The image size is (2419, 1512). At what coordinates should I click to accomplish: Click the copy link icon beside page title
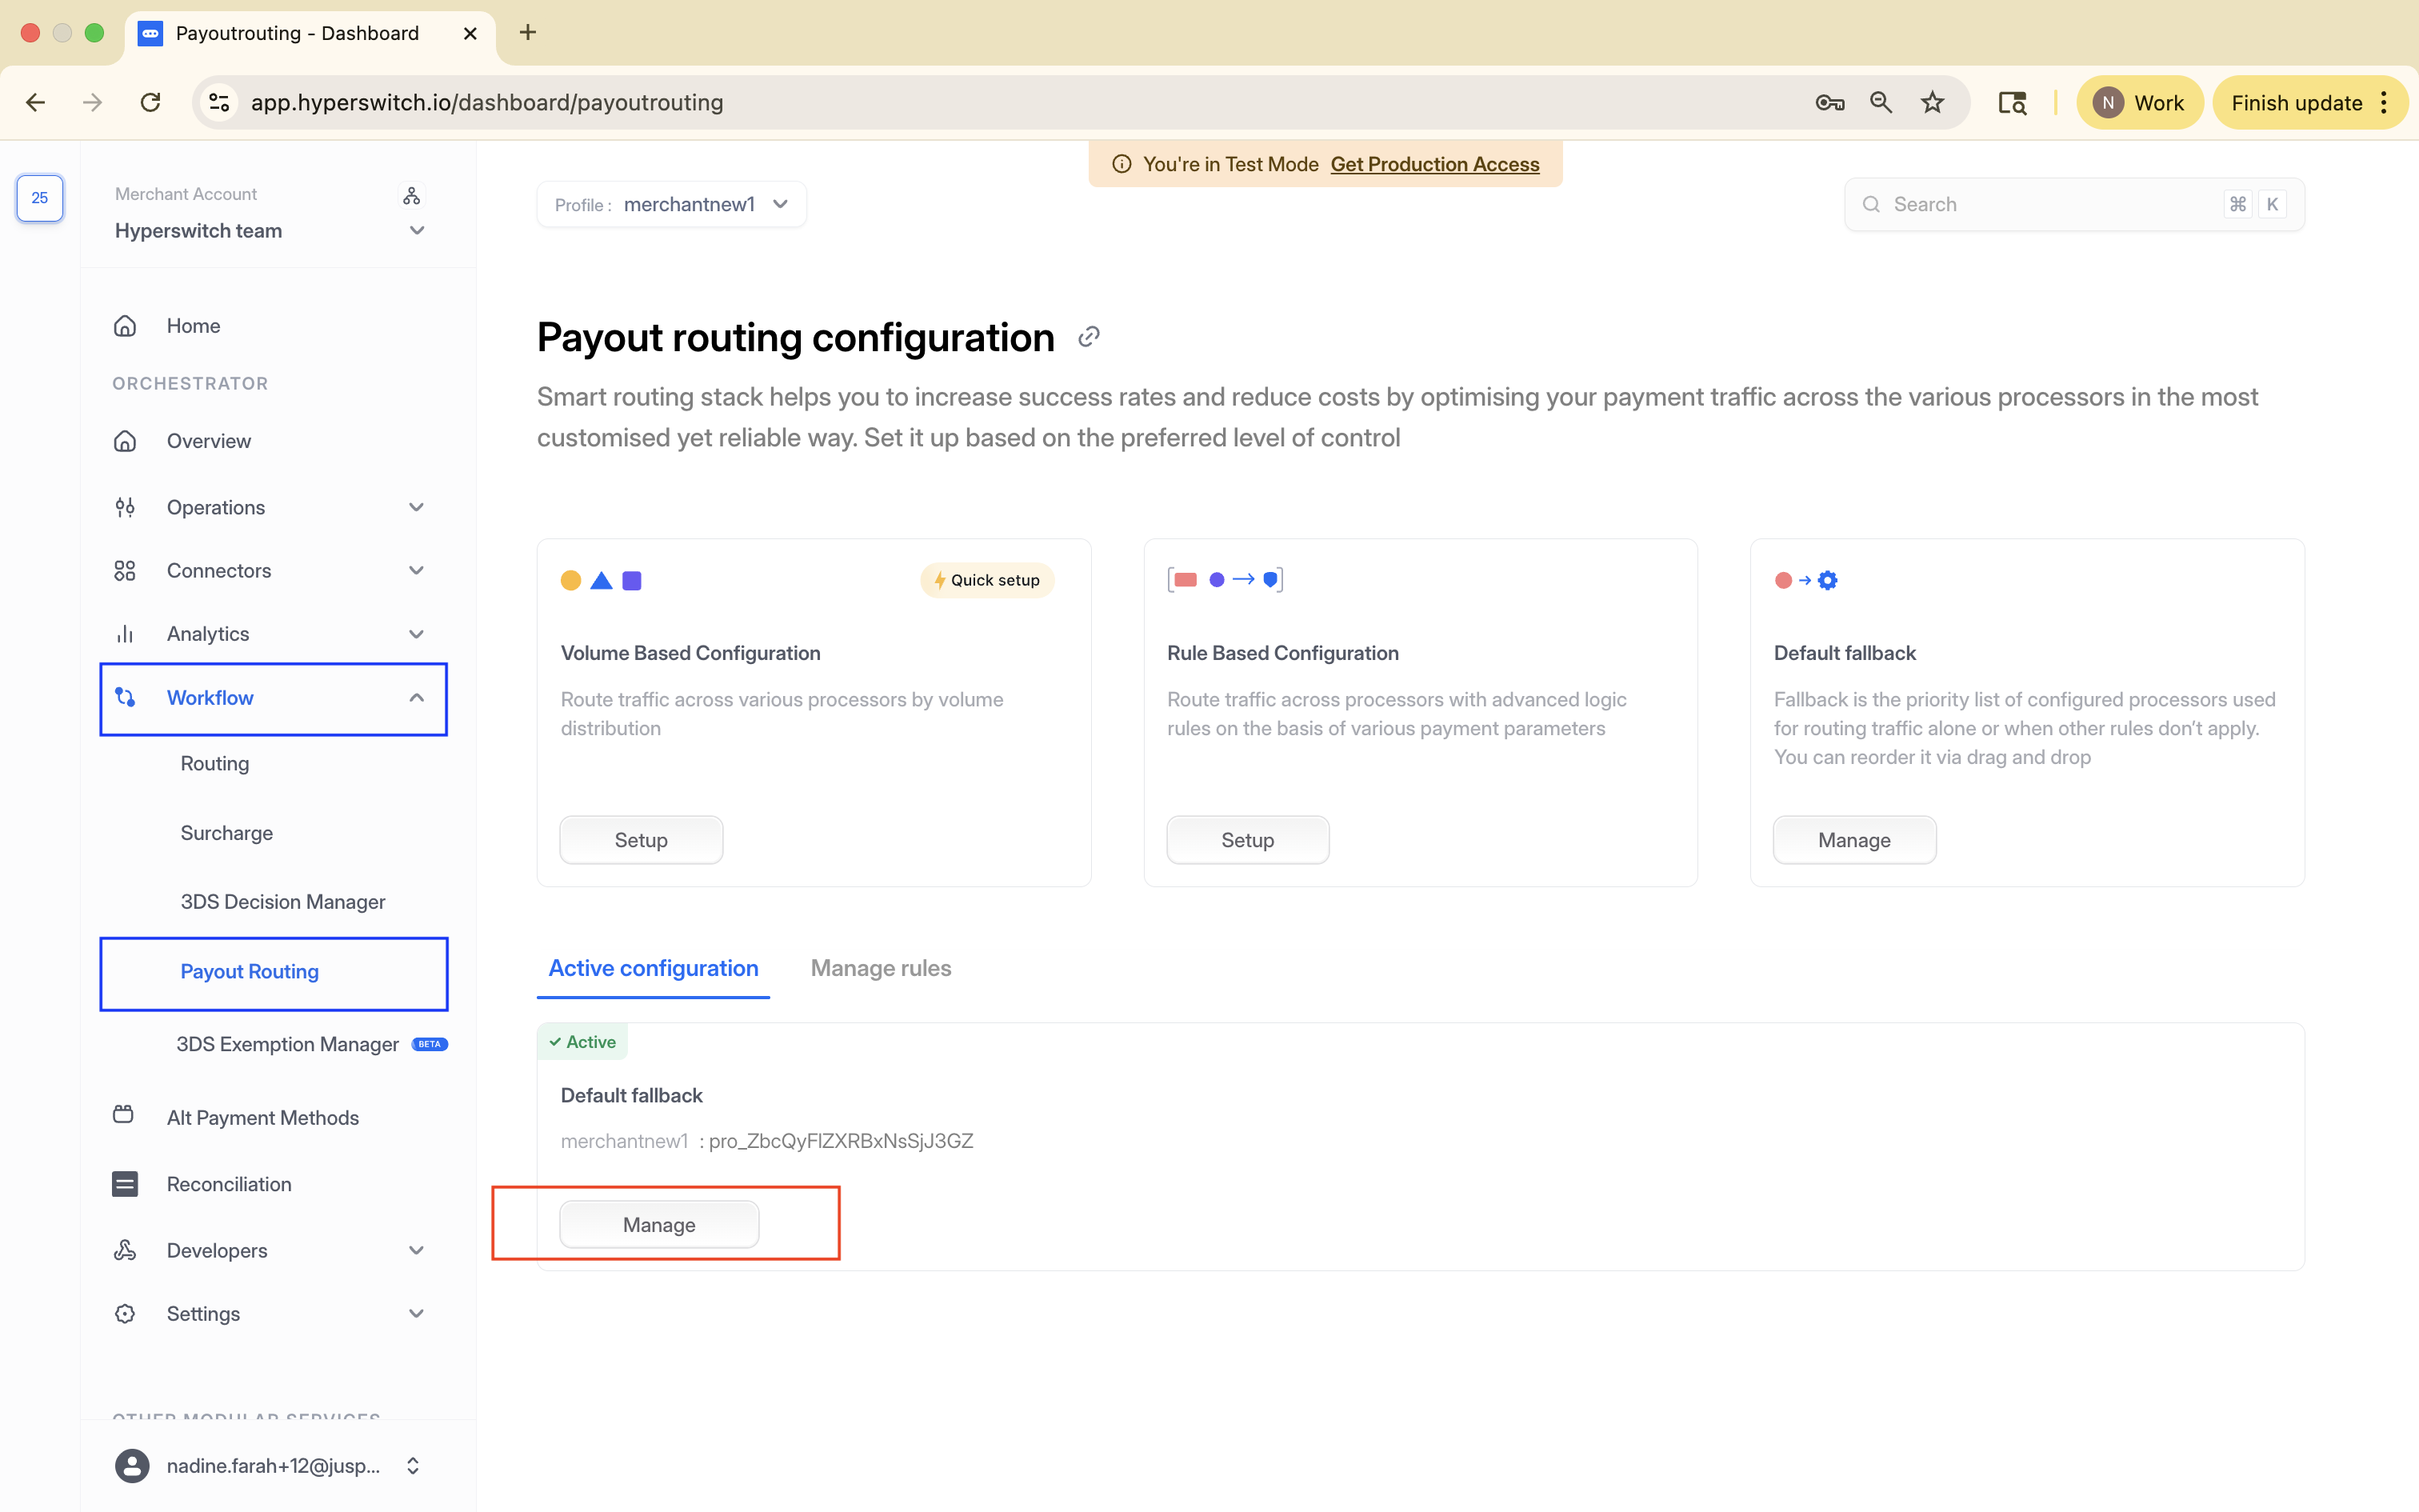tap(1089, 337)
